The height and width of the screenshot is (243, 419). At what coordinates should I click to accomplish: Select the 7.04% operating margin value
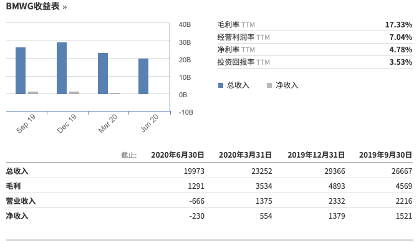pos(400,37)
